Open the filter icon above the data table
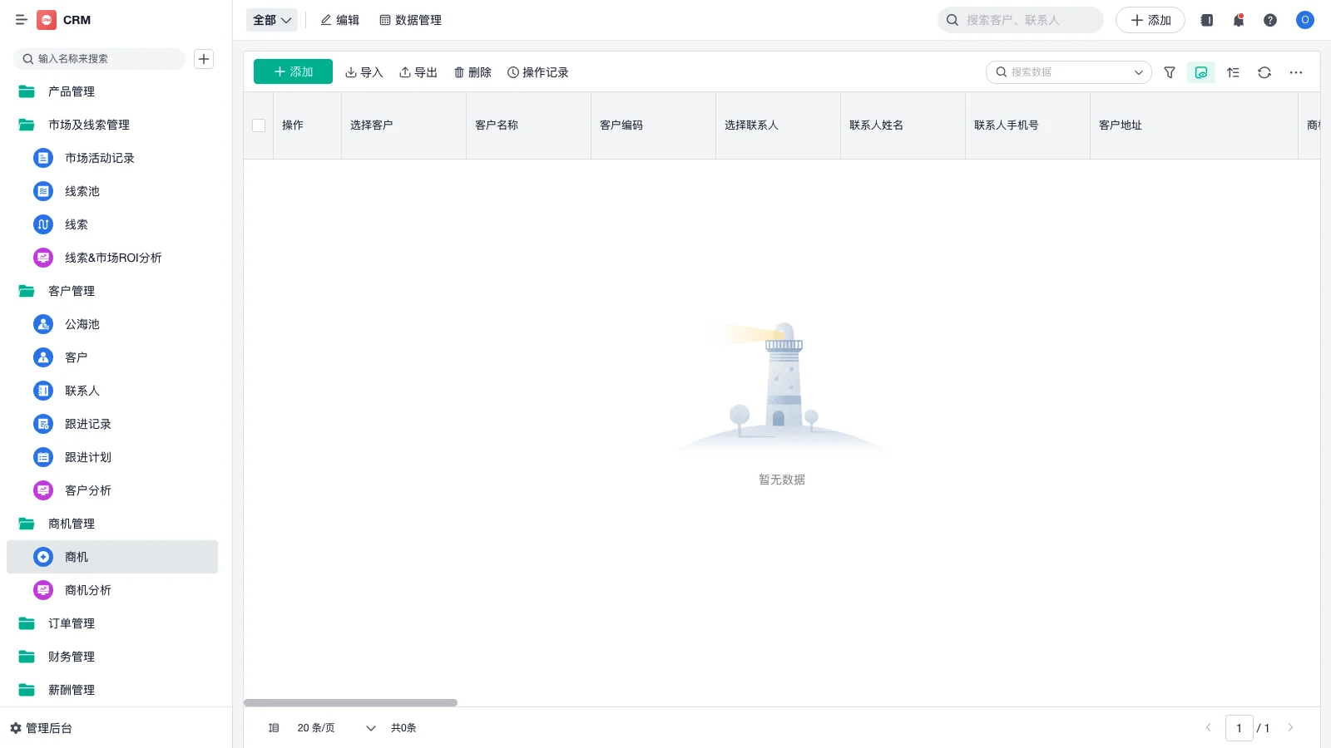The width and height of the screenshot is (1331, 748). coord(1169,72)
